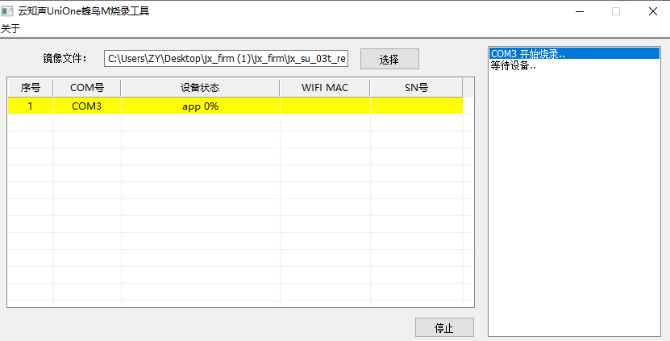Click the empty WIFI MAC cell in the COM3 row
The image size is (670, 341).
pyautogui.click(x=325, y=106)
